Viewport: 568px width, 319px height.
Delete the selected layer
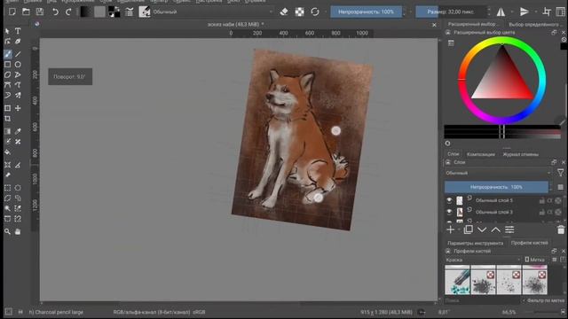[x=560, y=230]
